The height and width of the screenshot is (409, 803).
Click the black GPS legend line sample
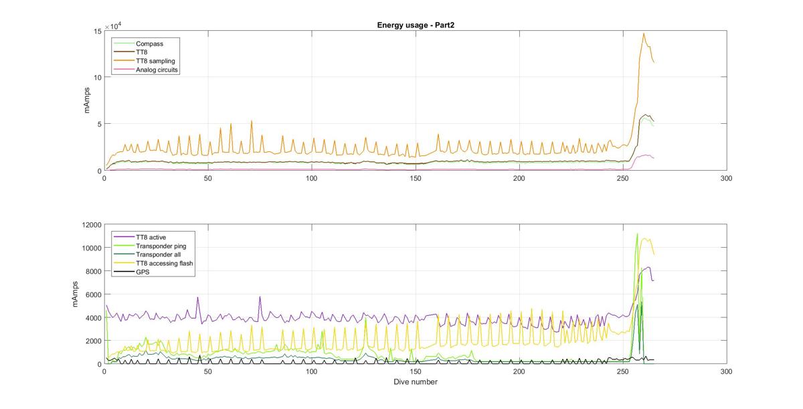coord(124,272)
